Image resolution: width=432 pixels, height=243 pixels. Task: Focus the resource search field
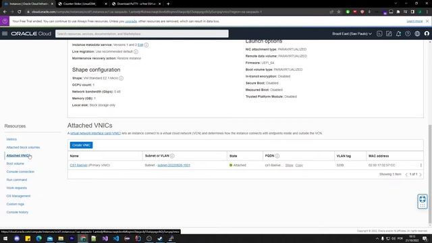(x=142, y=34)
